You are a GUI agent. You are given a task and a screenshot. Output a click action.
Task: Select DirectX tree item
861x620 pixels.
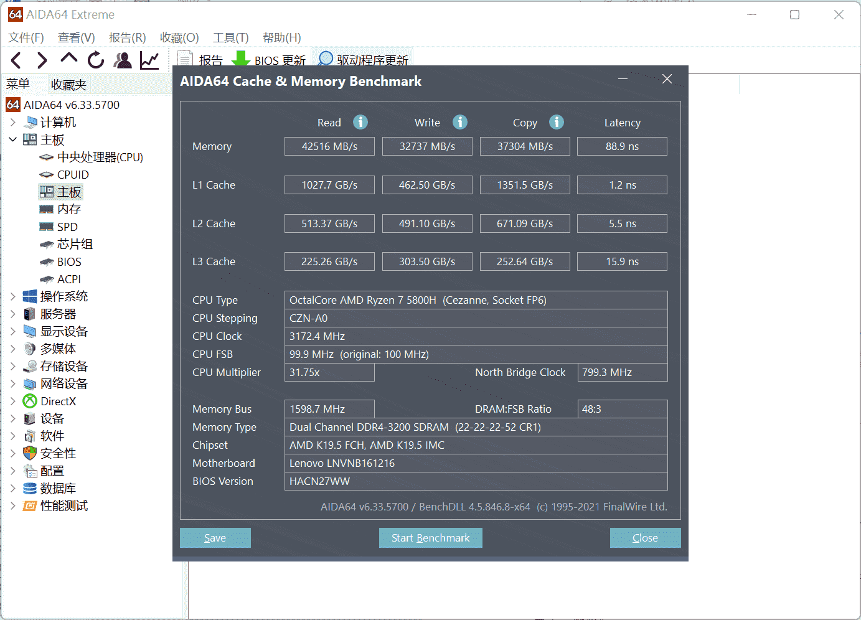pyautogui.click(x=50, y=401)
